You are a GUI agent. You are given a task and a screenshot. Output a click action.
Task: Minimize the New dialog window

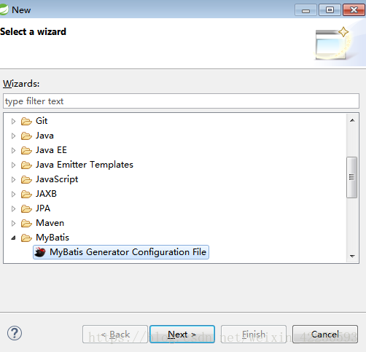click(305, 10)
